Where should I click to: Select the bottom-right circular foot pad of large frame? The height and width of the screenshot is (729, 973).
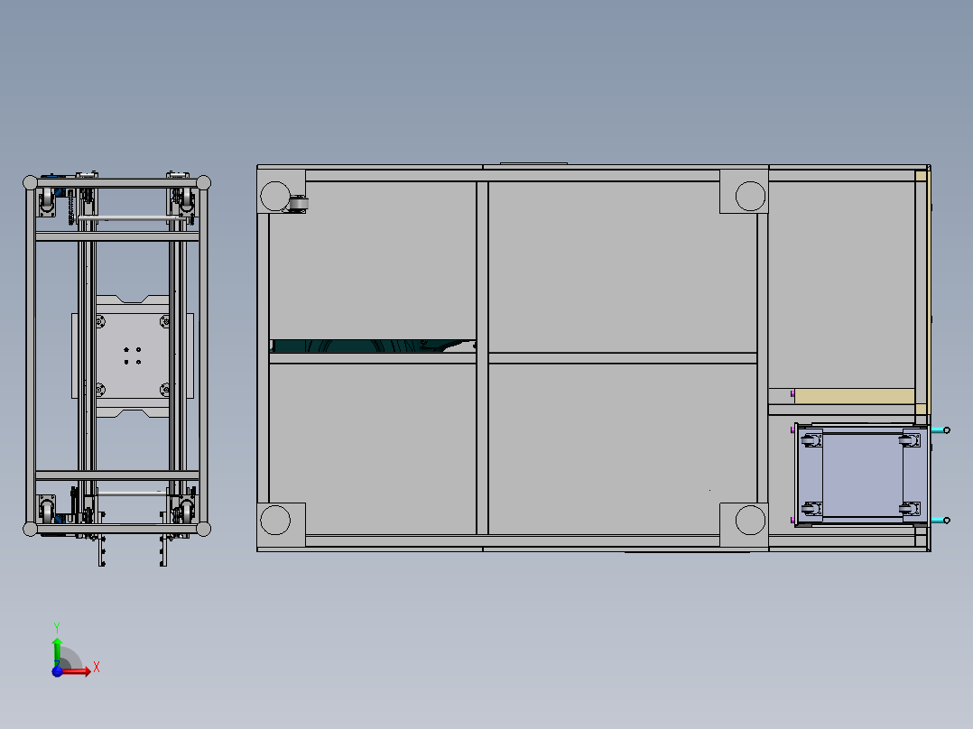click(x=750, y=520)
